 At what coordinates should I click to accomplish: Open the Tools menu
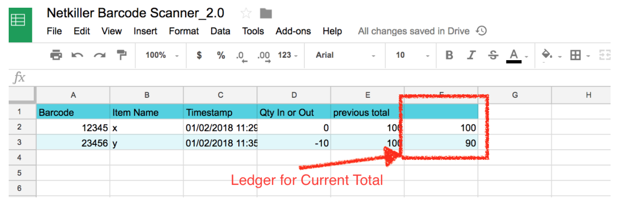(x=253, y=31)
